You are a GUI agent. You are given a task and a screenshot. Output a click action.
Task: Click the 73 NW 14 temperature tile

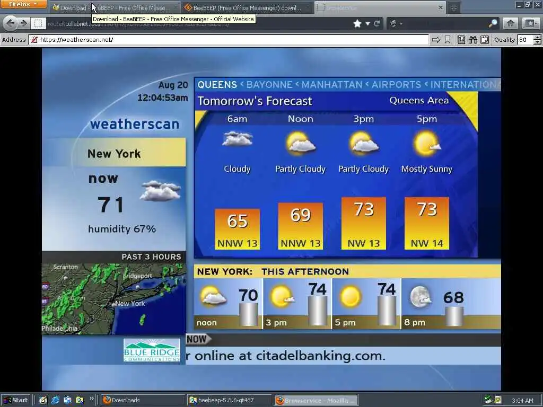427,223
